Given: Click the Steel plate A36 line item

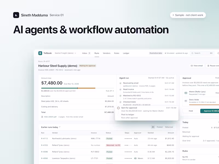Looking at the screenshot, I should click(77, 101).
